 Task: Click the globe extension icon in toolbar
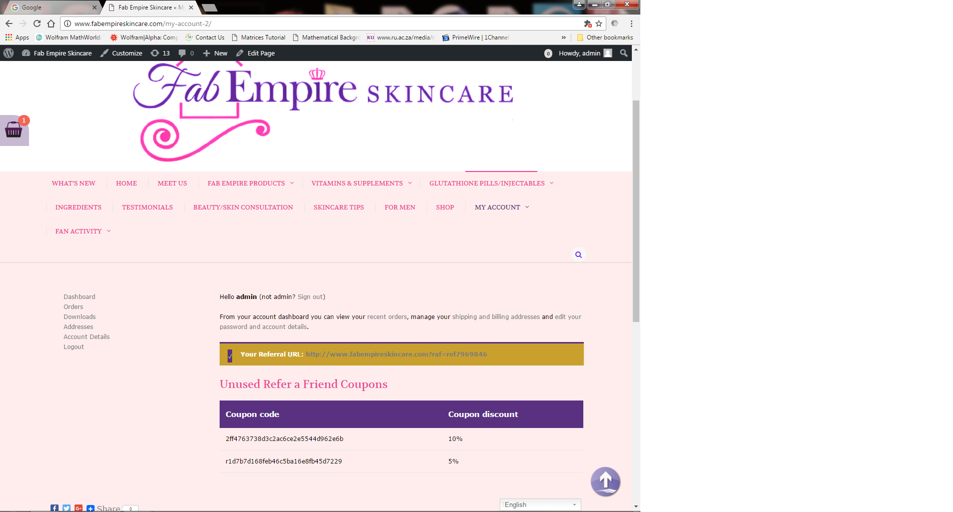point(615,23)
